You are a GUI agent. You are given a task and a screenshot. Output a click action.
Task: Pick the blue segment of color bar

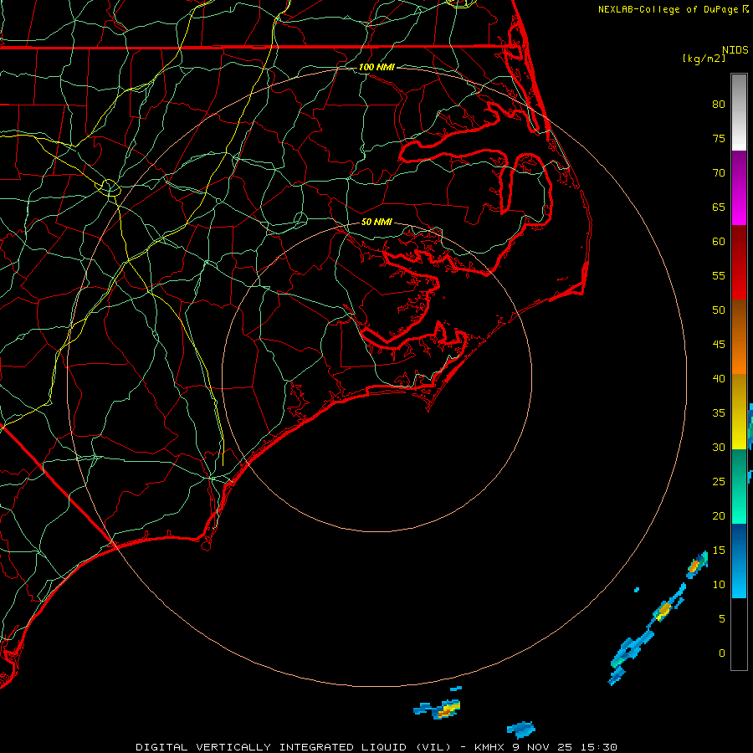pyautogui.click(x=739, y=561)
